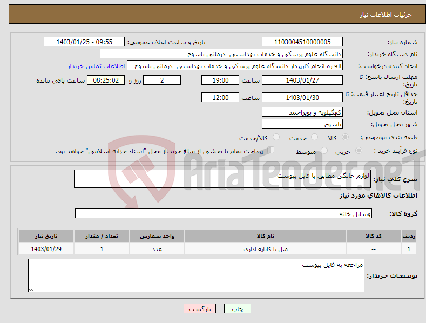Screen dimensions: 426x323
Task: Click the اطلاعات کالاهای مورد نیاز heading
Action: pos(378,196)
